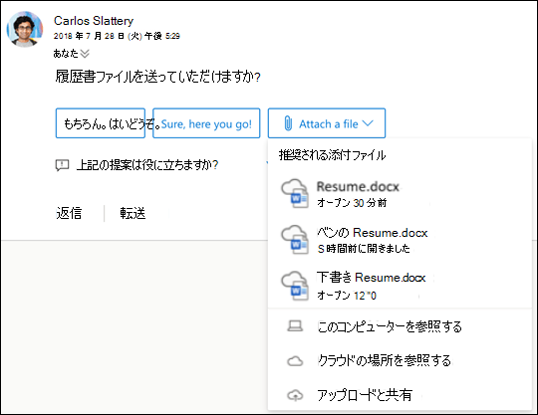This screenshot has width=538, height=415.
Task: Expand the あなた recipient chevron
Action: point(85,54)
